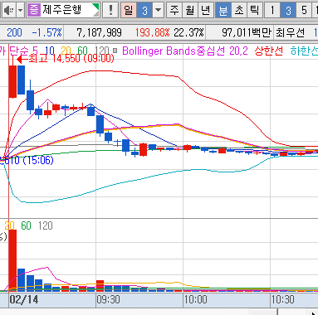The height and width of the screenshot is (315, 318).
Task: Click the blue 200 price change value
Action: click(14, 32)
